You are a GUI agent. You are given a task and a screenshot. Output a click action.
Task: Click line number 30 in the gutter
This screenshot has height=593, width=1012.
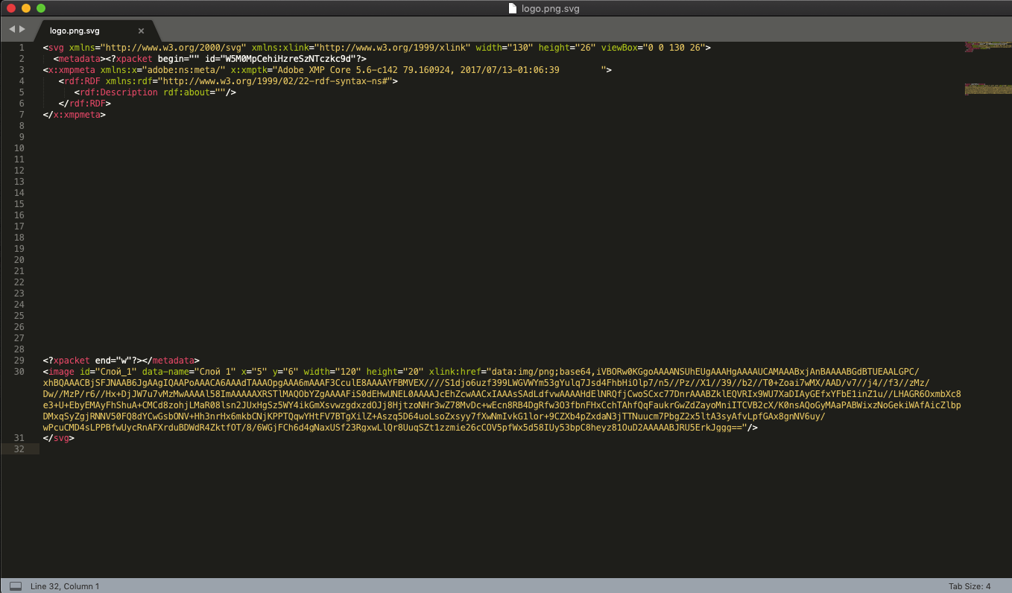[x=19, y=371]
